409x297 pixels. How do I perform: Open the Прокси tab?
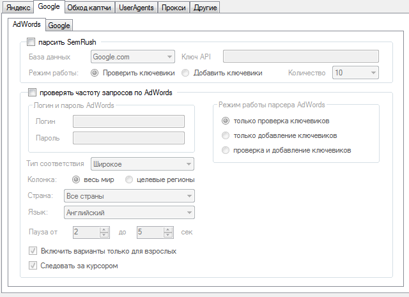coord(173,8)
